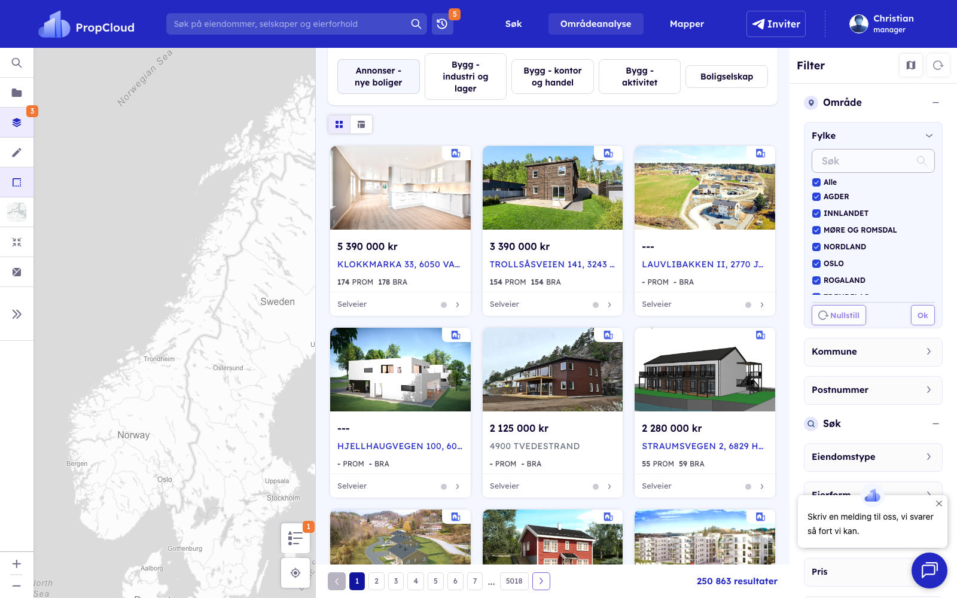
Task: Click the Nullstill button
Action: pos(839,315)
